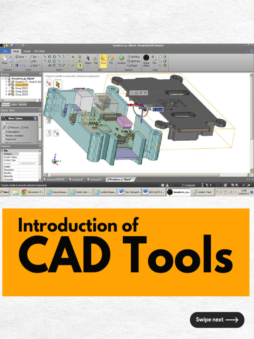Open the enclosure1 document tab

95,179
